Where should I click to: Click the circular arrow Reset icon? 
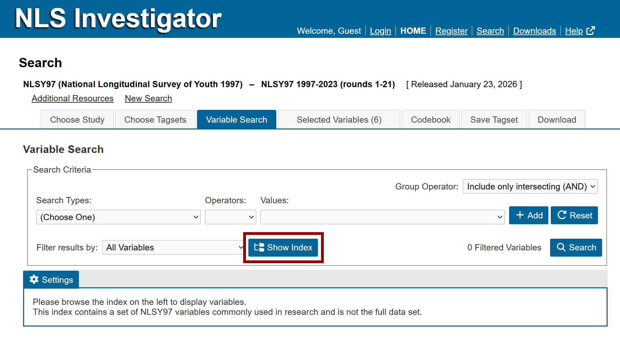click(562, 215)
